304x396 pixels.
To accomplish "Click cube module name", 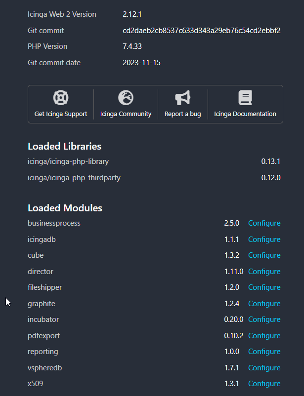I will tap(36, 255).
